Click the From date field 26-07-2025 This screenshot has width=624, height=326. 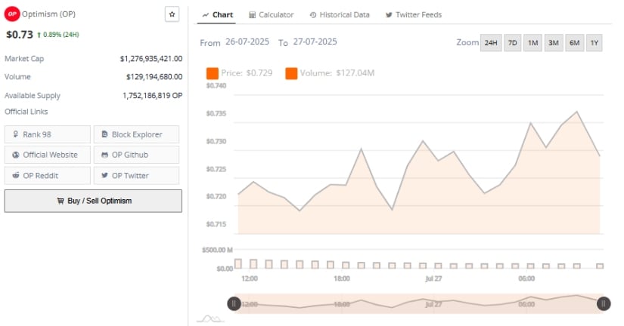click(247, 42)
